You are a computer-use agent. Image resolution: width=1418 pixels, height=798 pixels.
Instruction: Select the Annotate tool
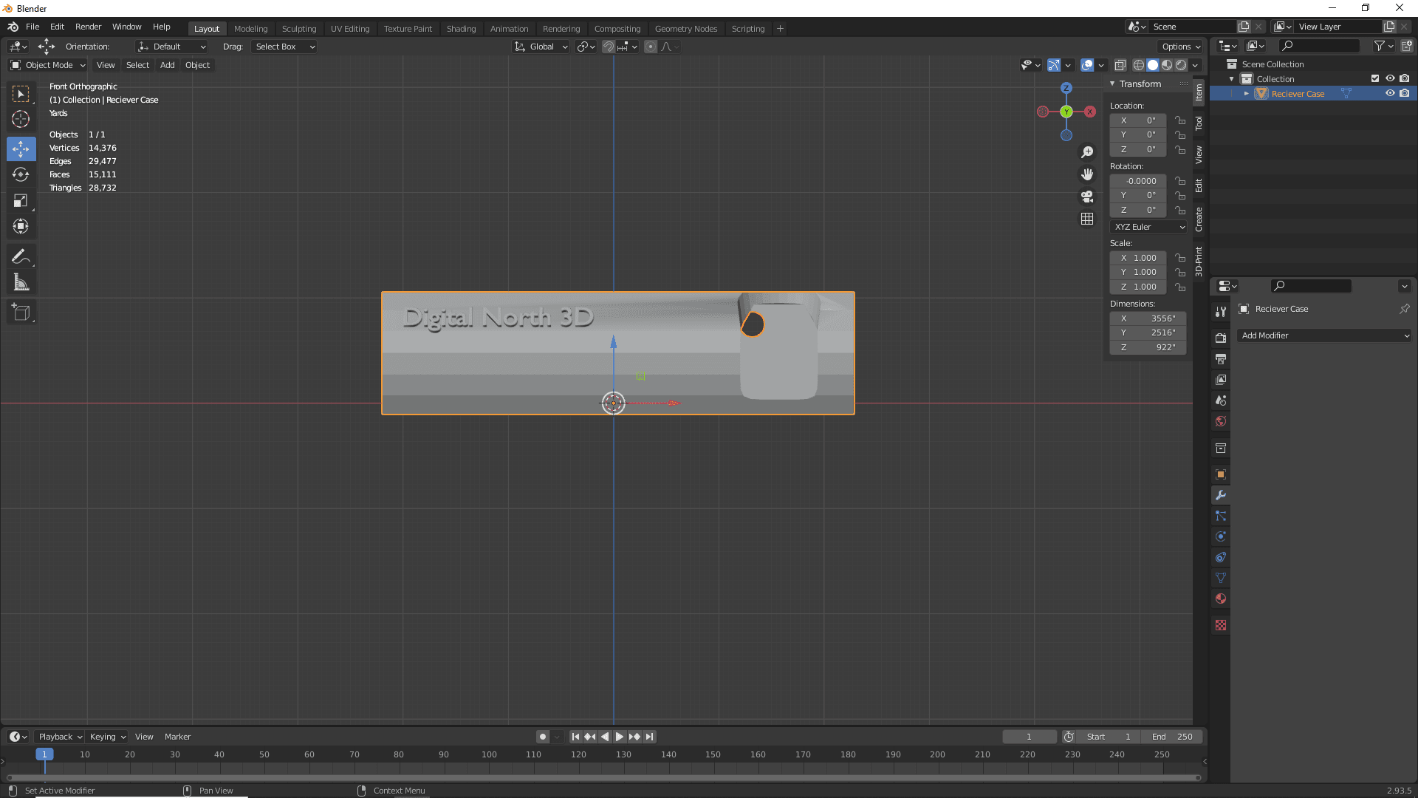21,256
